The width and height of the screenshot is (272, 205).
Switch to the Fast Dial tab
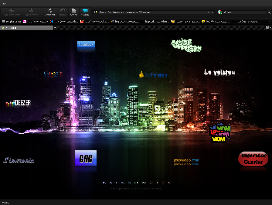(x=26, y=28)
